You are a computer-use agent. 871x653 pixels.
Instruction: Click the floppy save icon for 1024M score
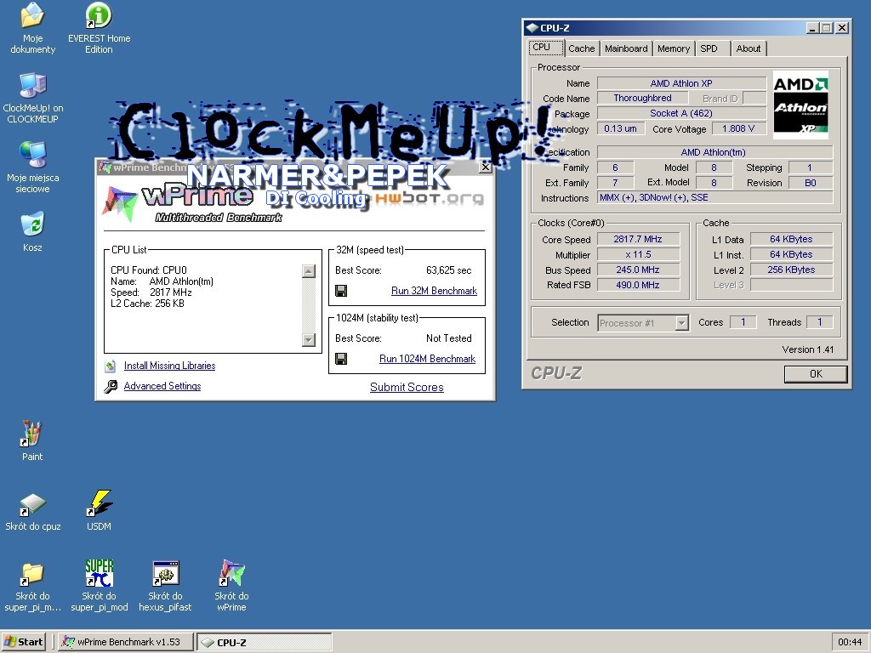341,359
